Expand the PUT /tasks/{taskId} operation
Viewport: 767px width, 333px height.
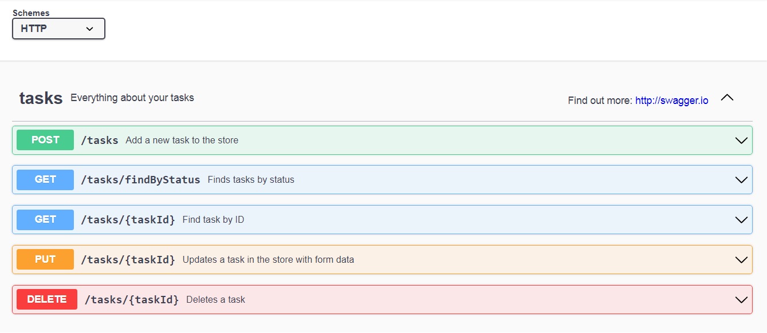pos(741,259)
